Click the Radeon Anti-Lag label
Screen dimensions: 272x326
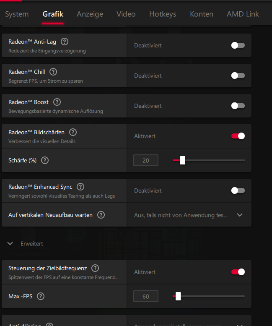pyautogui.click(x=32, y=42)
